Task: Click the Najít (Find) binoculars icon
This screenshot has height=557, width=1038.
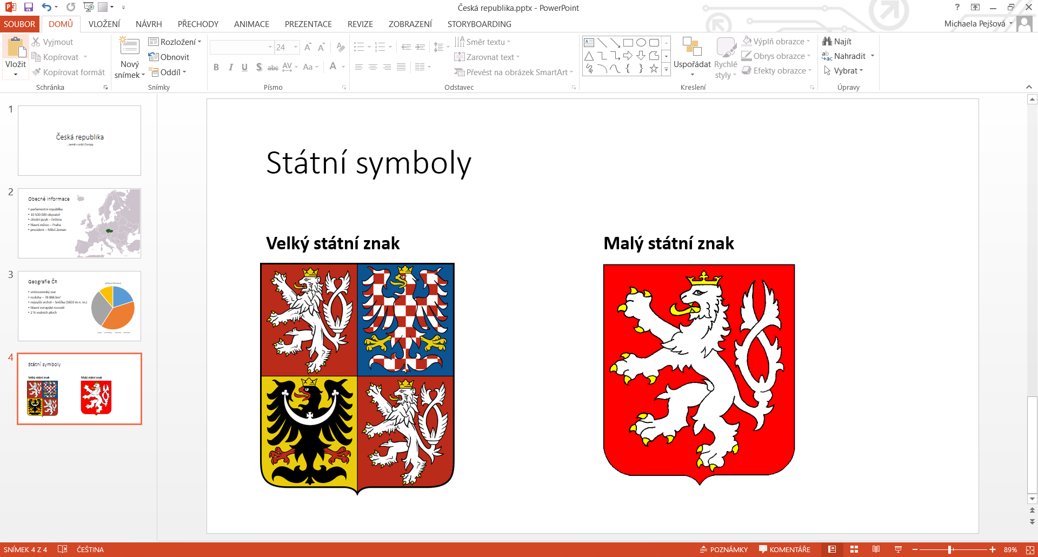Action: click(x=827, y=42)
